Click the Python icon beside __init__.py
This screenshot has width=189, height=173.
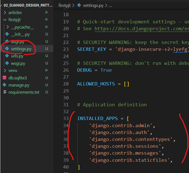pyautogui.click(x=7, y=34)
